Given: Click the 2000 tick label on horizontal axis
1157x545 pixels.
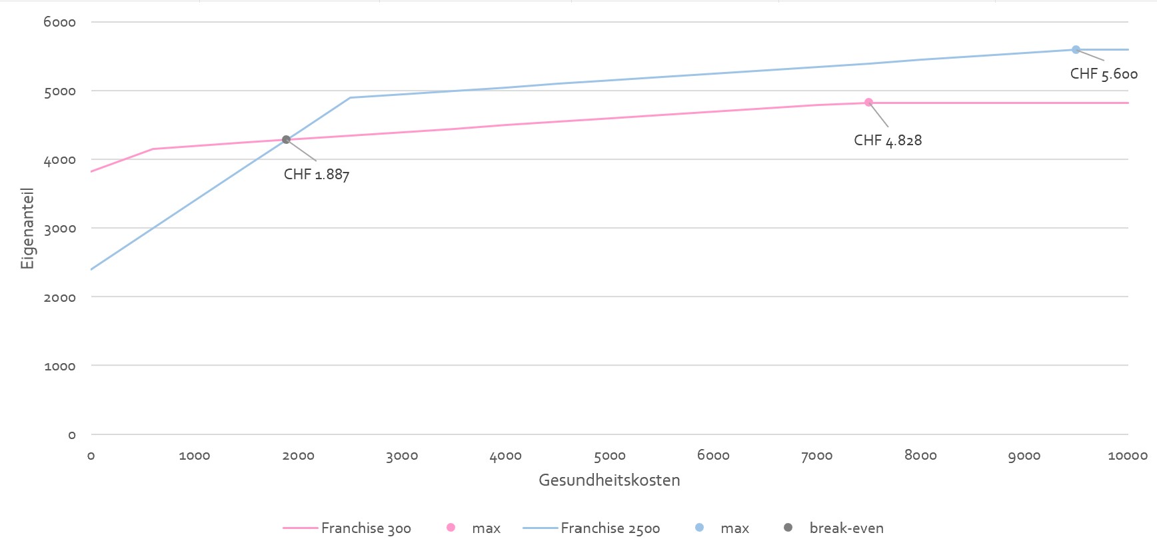Looking at the screenshot, I should tap(298, 456).
